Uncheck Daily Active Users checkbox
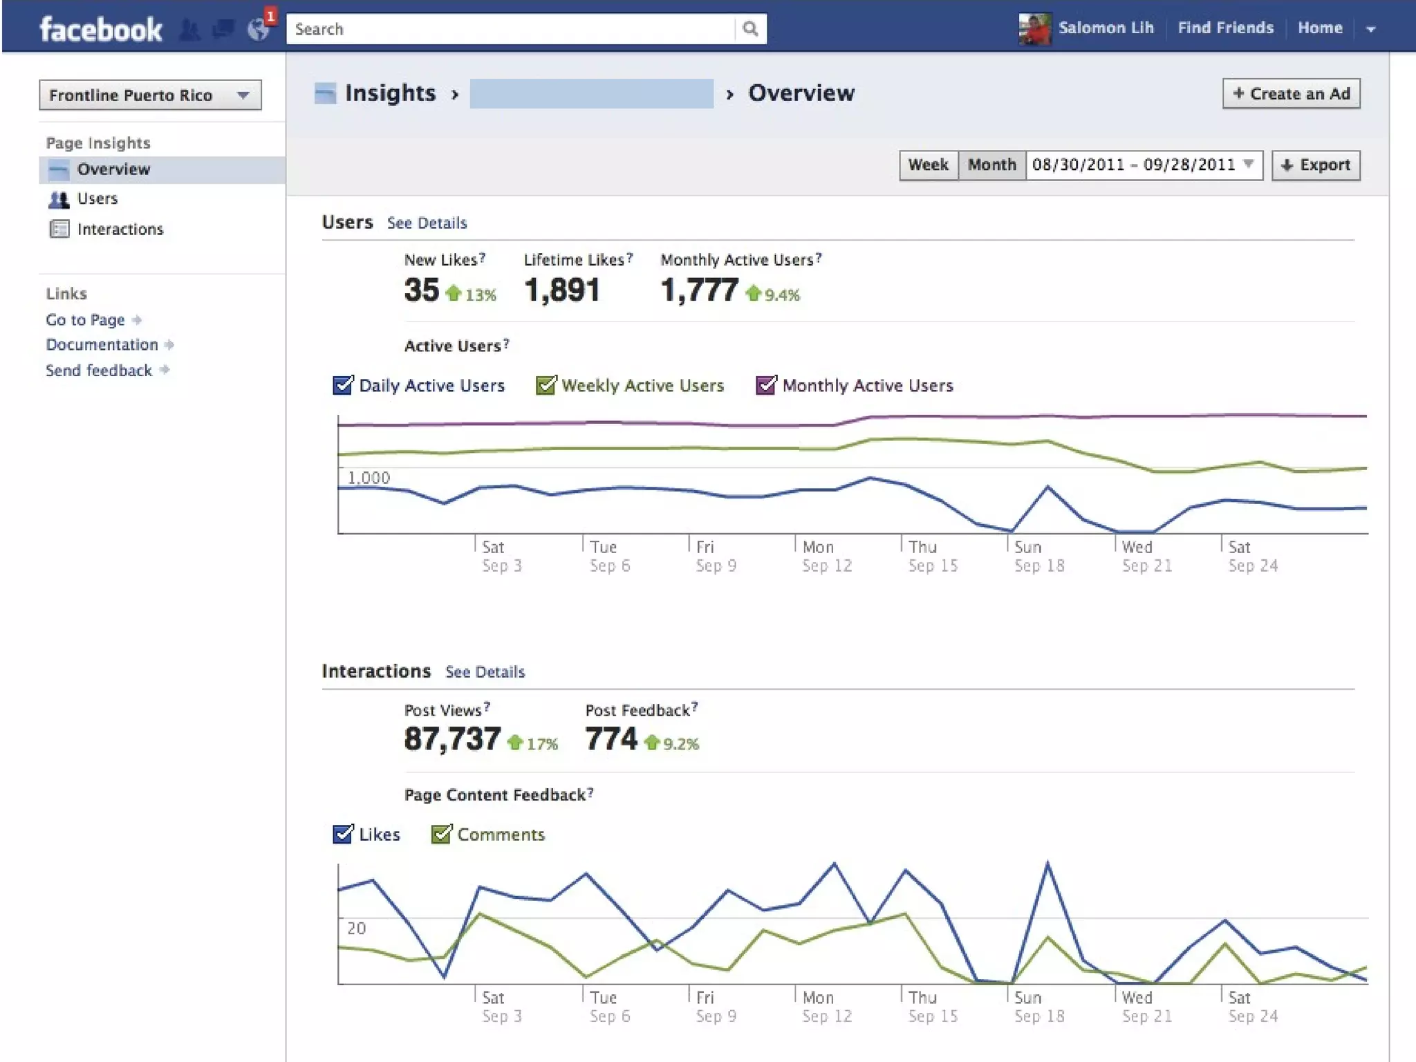This screenshot has height=1062, width=1416. [x=343, y=385]
